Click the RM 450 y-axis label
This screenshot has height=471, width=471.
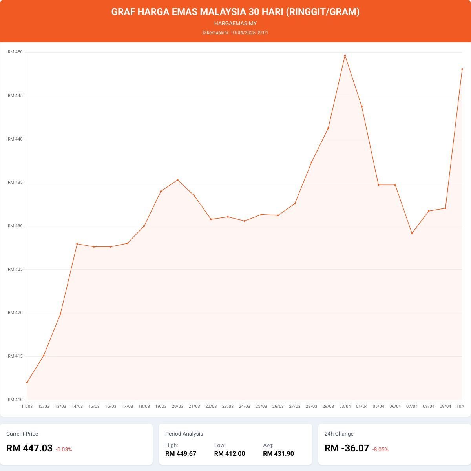16,52
